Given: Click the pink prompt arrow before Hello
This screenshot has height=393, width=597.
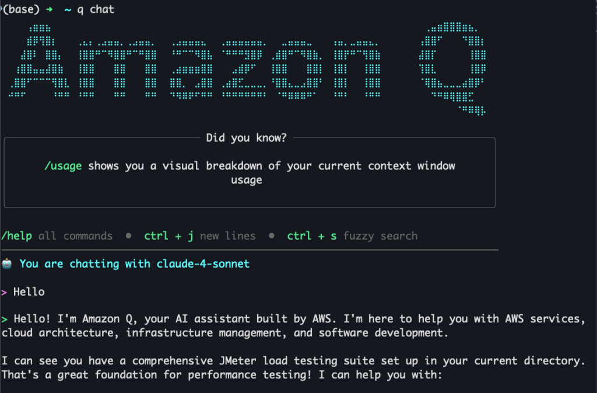Looking at the screenshot, I should click(4, 292).
